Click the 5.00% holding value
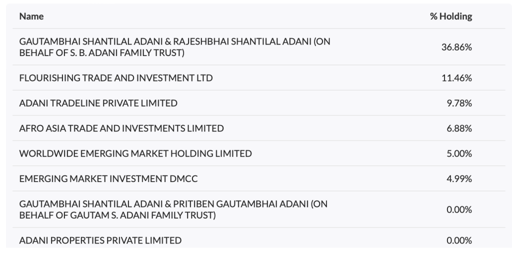 pos(459,153)
